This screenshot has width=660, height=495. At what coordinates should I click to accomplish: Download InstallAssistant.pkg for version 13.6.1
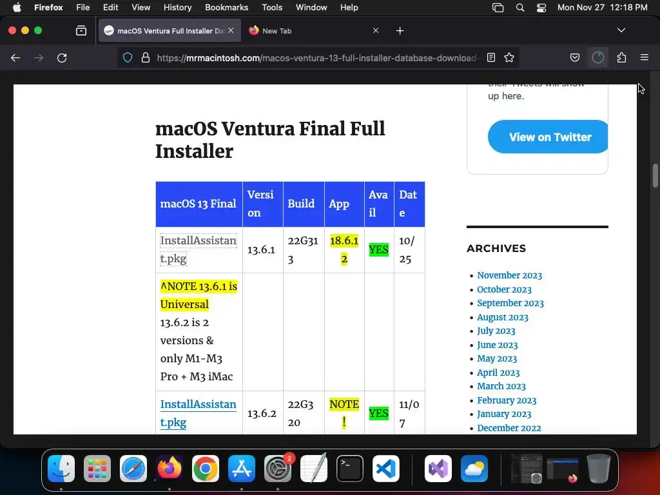click(199, 249)
